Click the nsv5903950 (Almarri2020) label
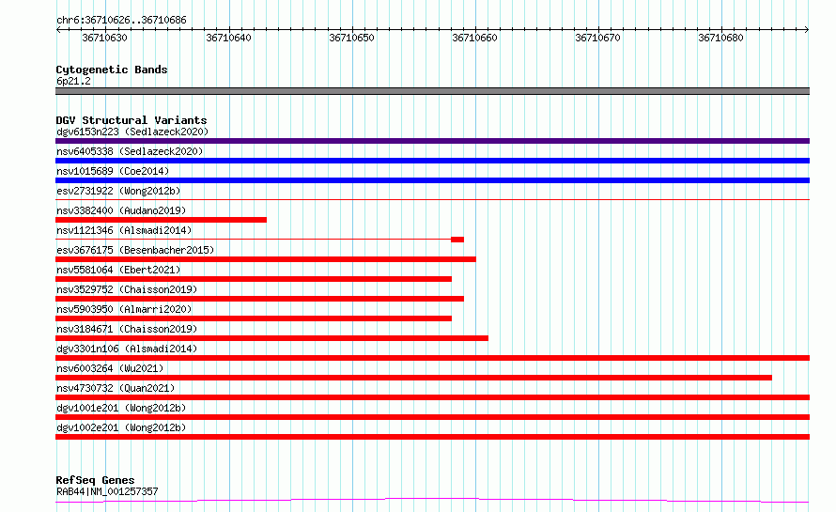836x512 pixels. 124,309
